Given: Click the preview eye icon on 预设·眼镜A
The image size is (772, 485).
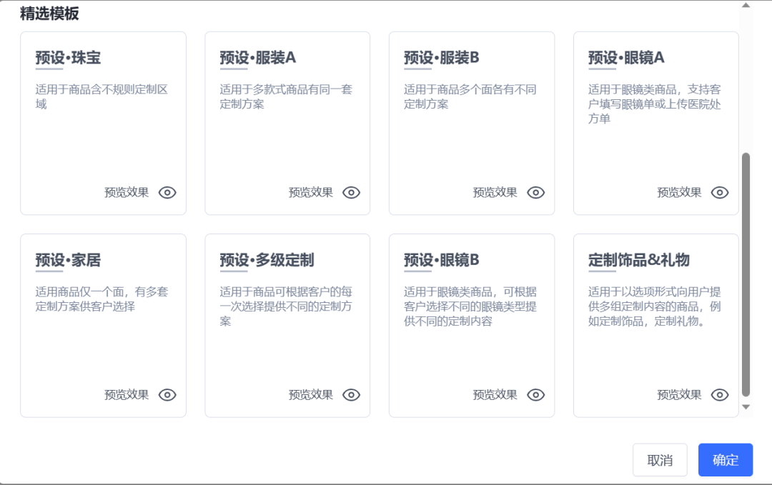Looking at the screenshot, I should tap(720, 192).
